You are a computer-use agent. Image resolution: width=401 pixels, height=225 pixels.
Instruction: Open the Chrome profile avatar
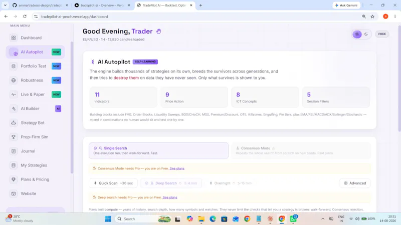(x=385, y=16)
